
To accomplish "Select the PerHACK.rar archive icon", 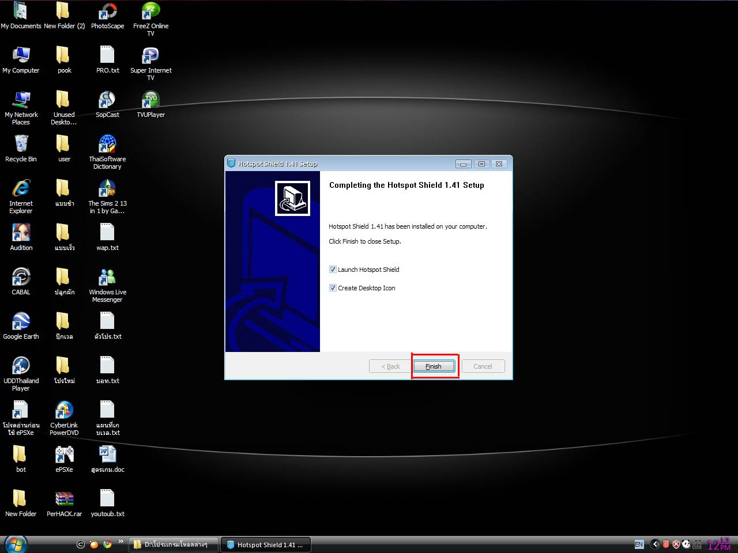I will (x=64, y=503).
